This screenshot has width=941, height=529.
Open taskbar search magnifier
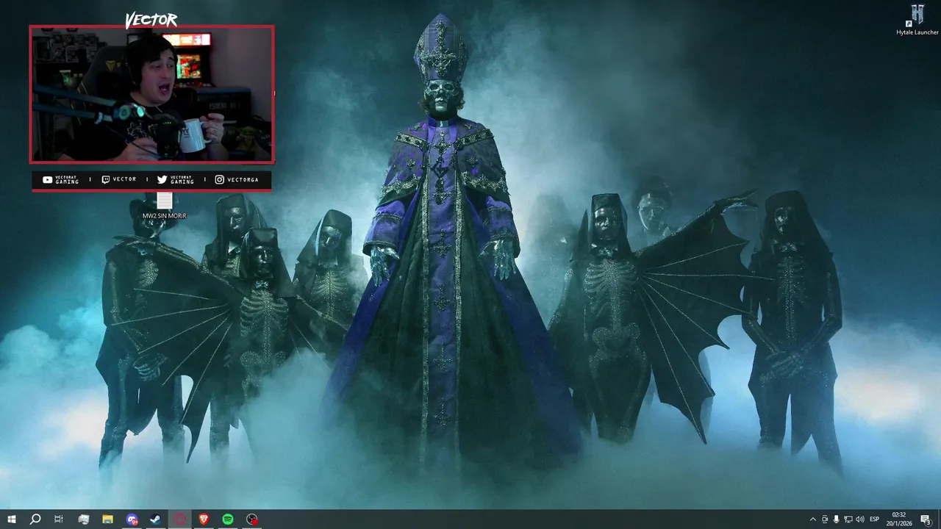(35, 519)
